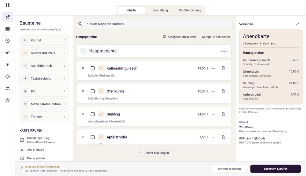This screenshot has height=176, width=306.
Task: Open the tables layout sidebar icon
Action: [7, 29]
